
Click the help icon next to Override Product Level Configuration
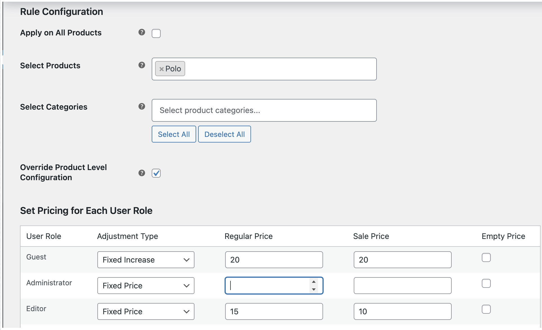142,173
